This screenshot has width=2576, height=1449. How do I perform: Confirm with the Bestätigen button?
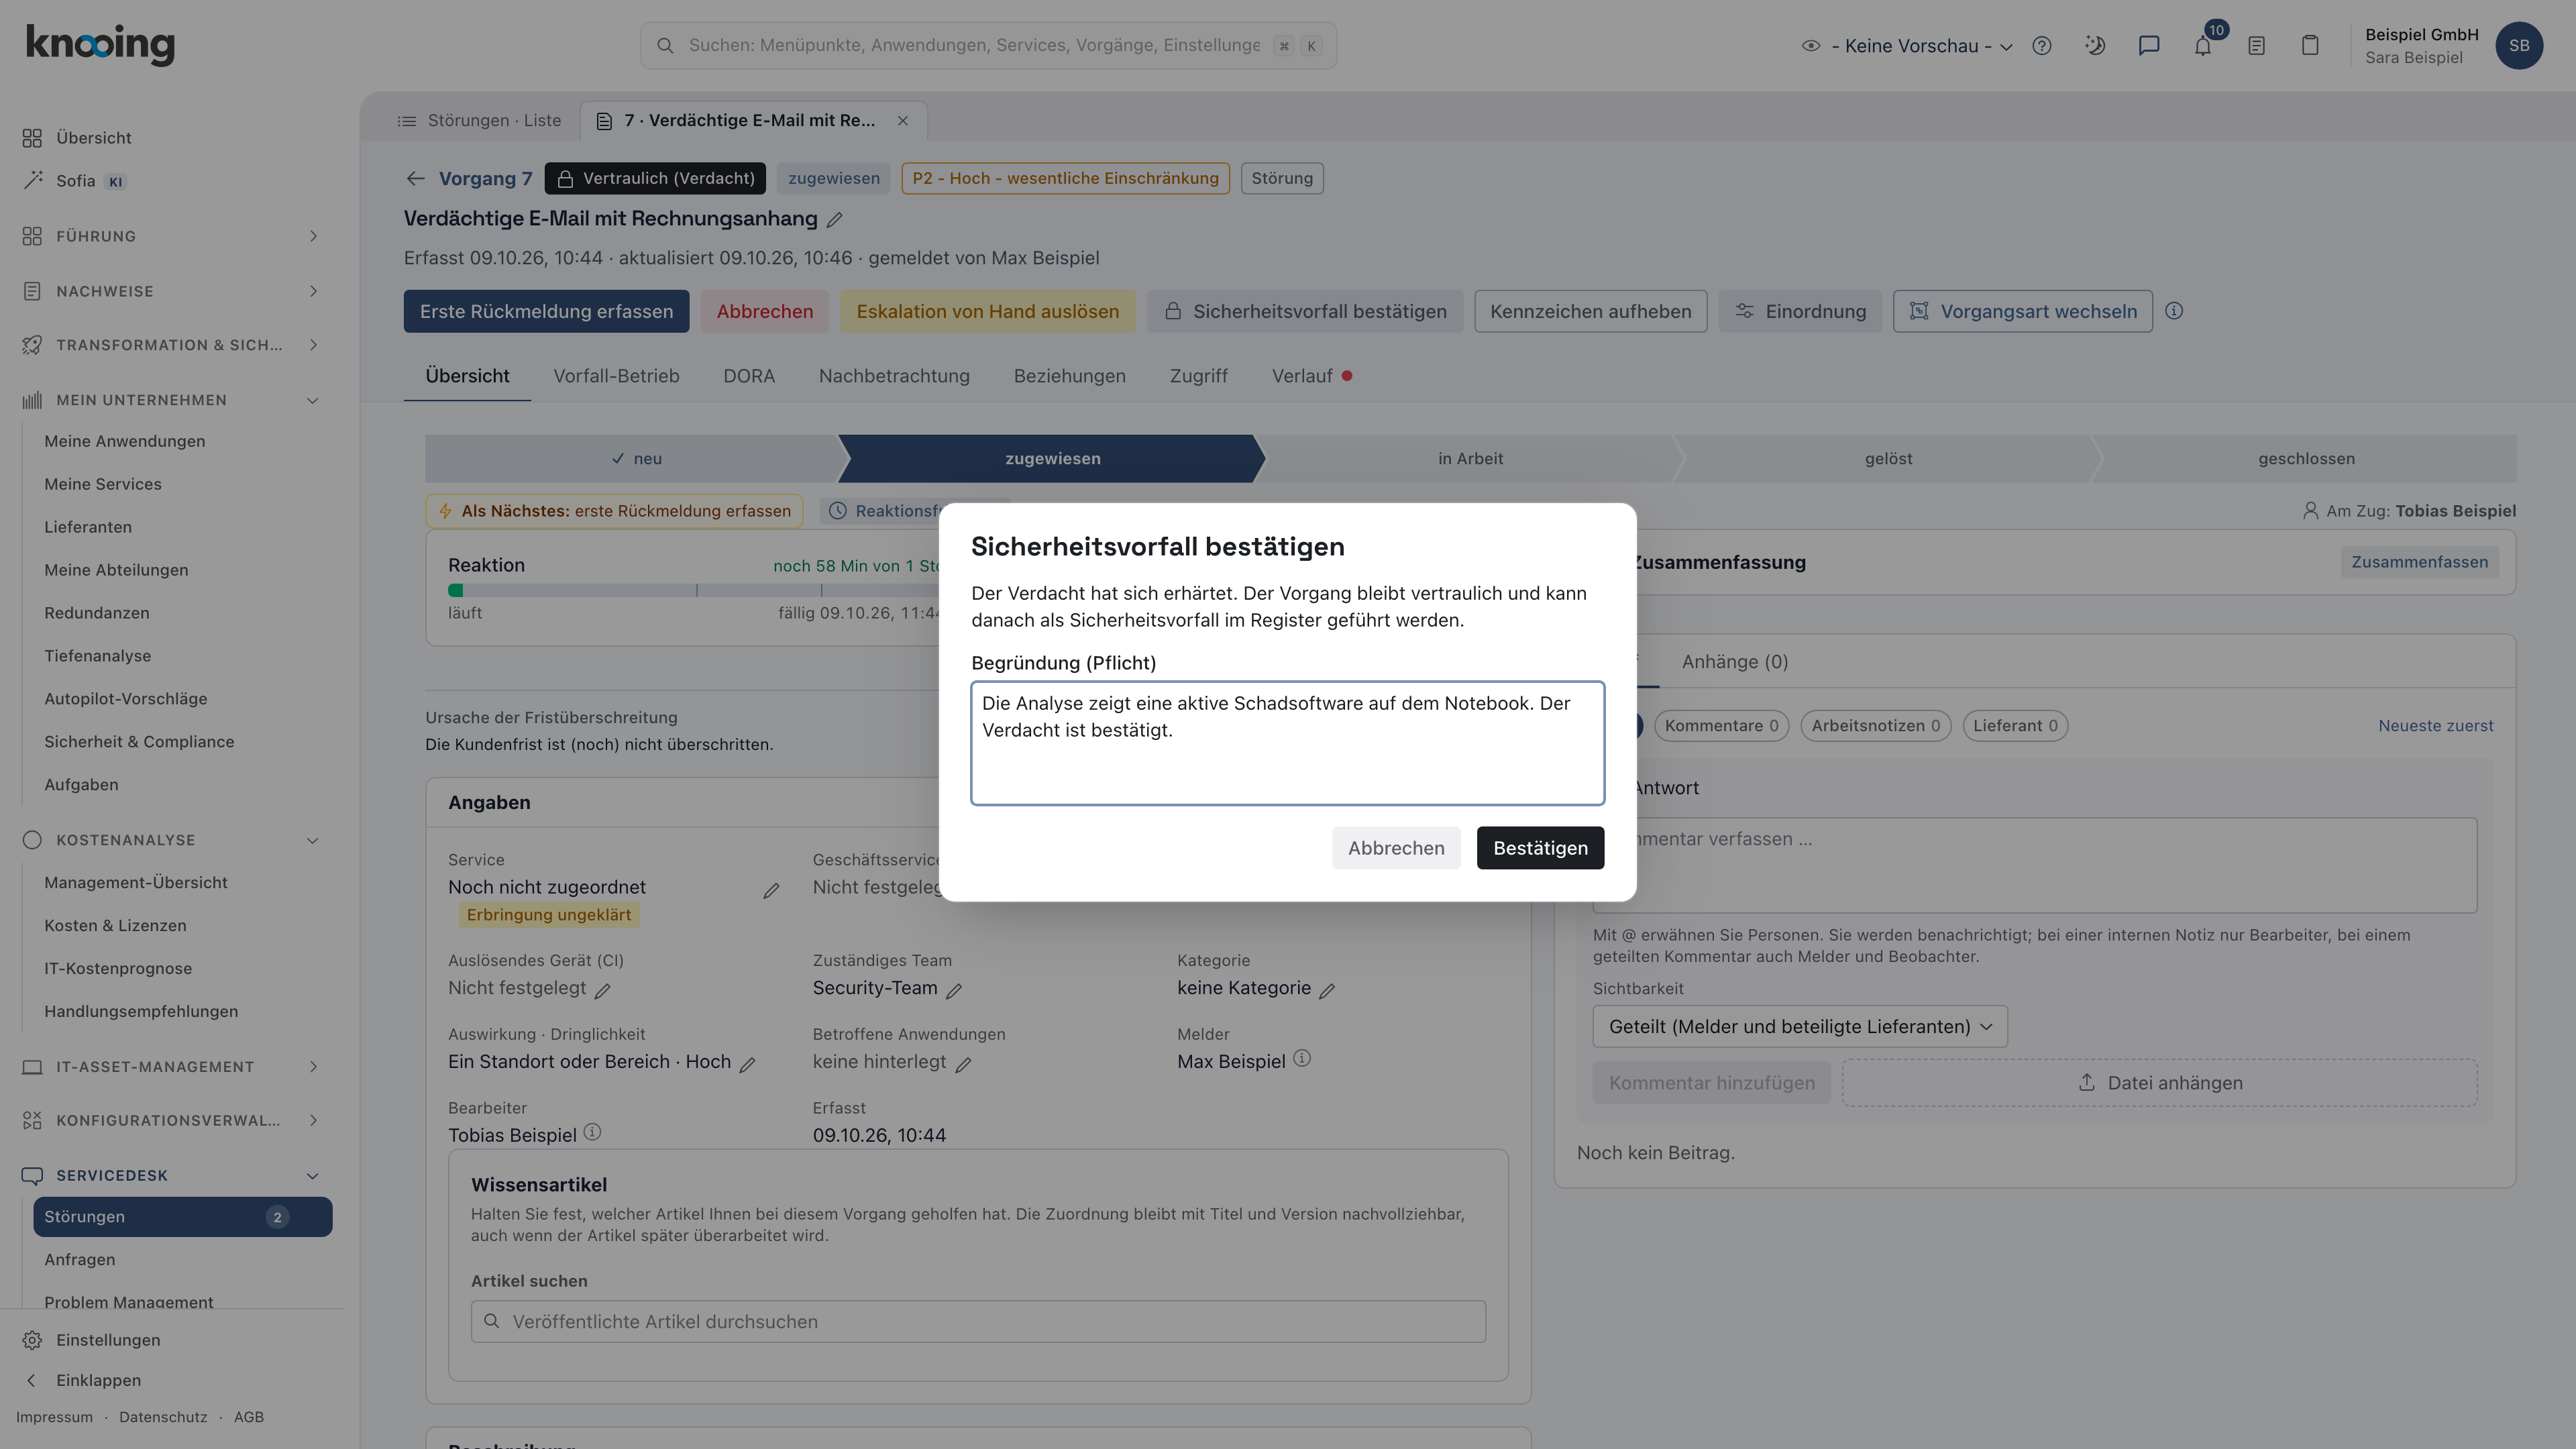[1540, 848]
